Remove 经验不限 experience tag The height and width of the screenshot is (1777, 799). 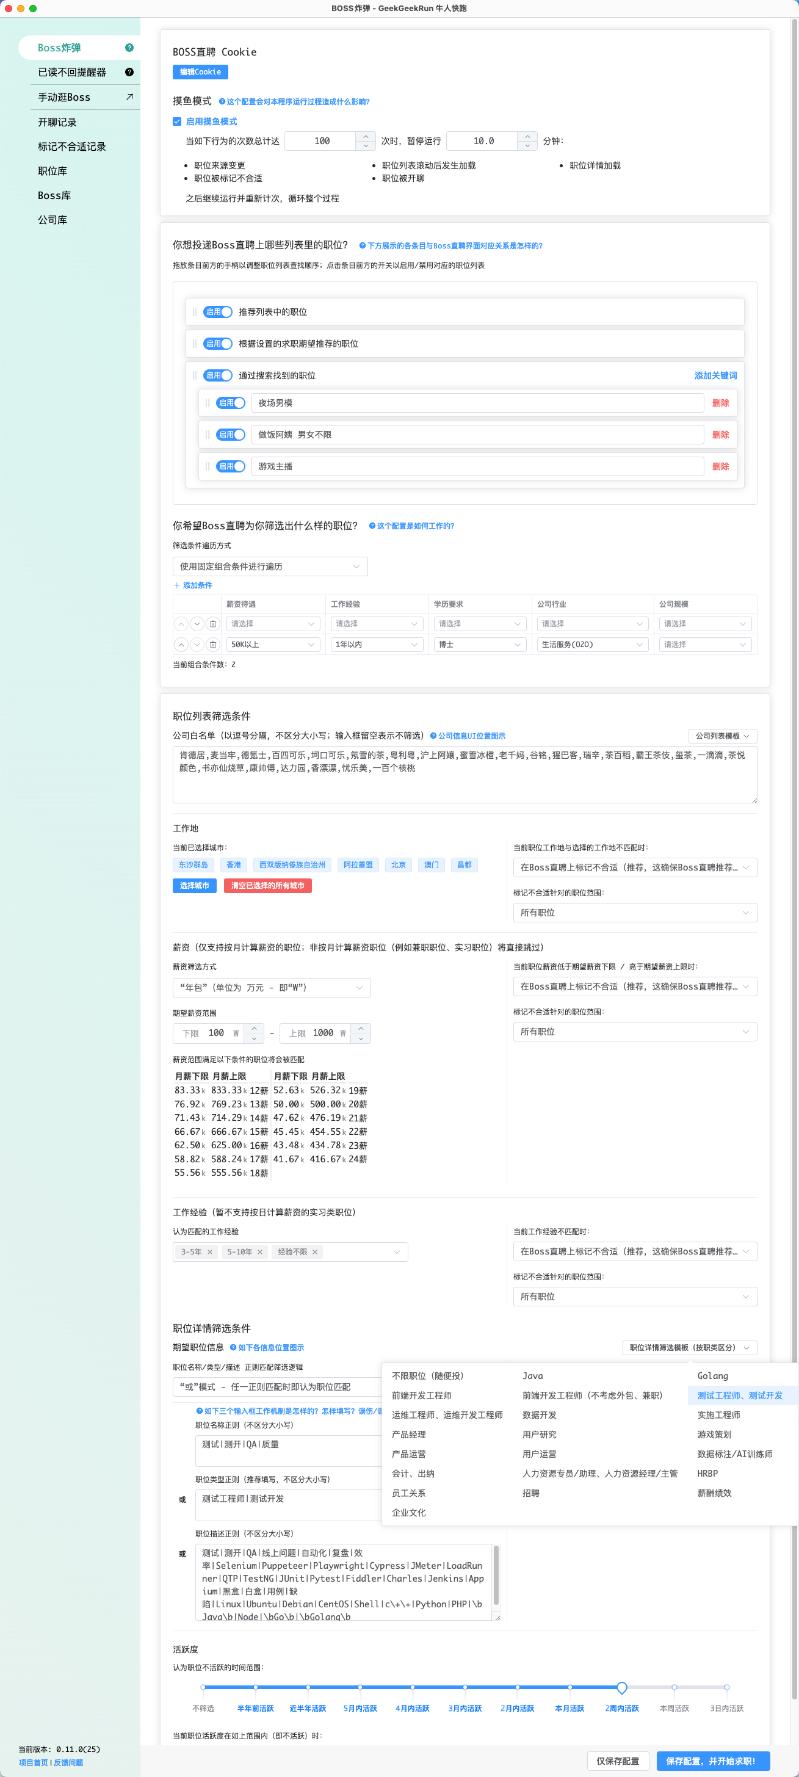point(314,1252)
